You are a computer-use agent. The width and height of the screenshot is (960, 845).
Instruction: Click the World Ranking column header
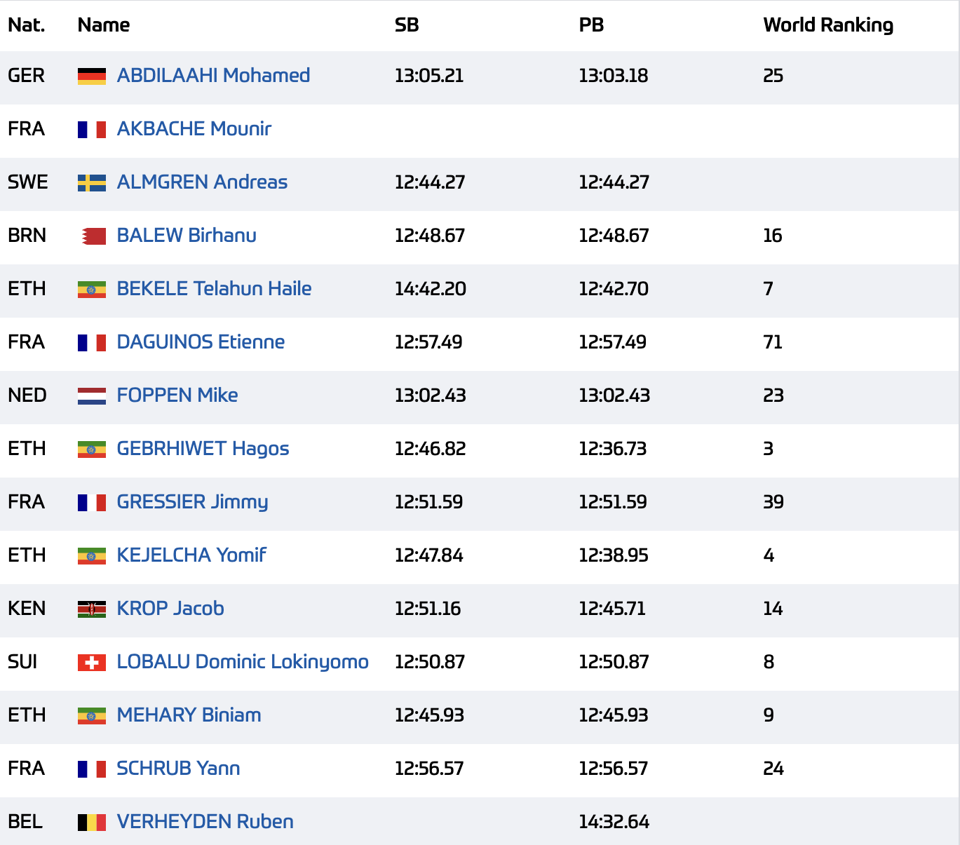click(x=827, y=25)
